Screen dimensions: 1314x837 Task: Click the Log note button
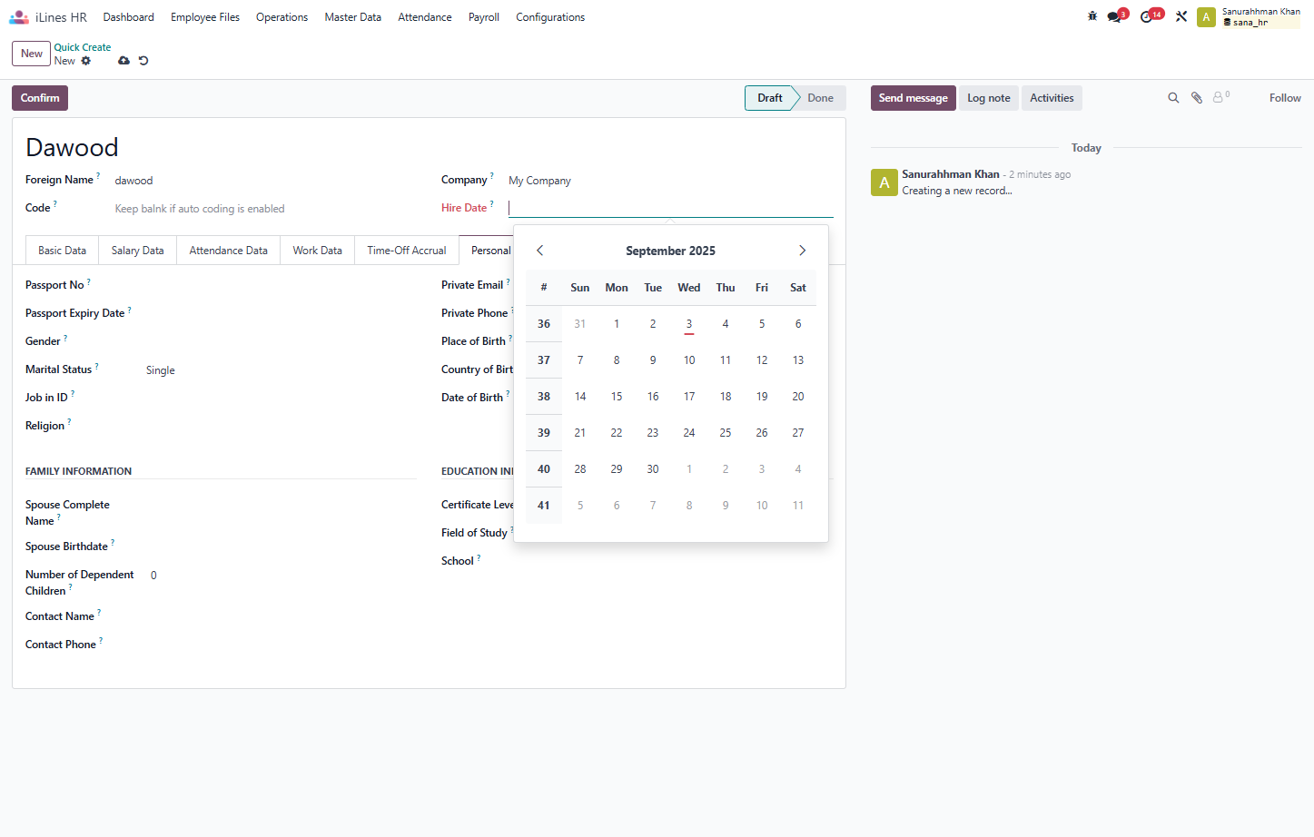click(989, 98)
